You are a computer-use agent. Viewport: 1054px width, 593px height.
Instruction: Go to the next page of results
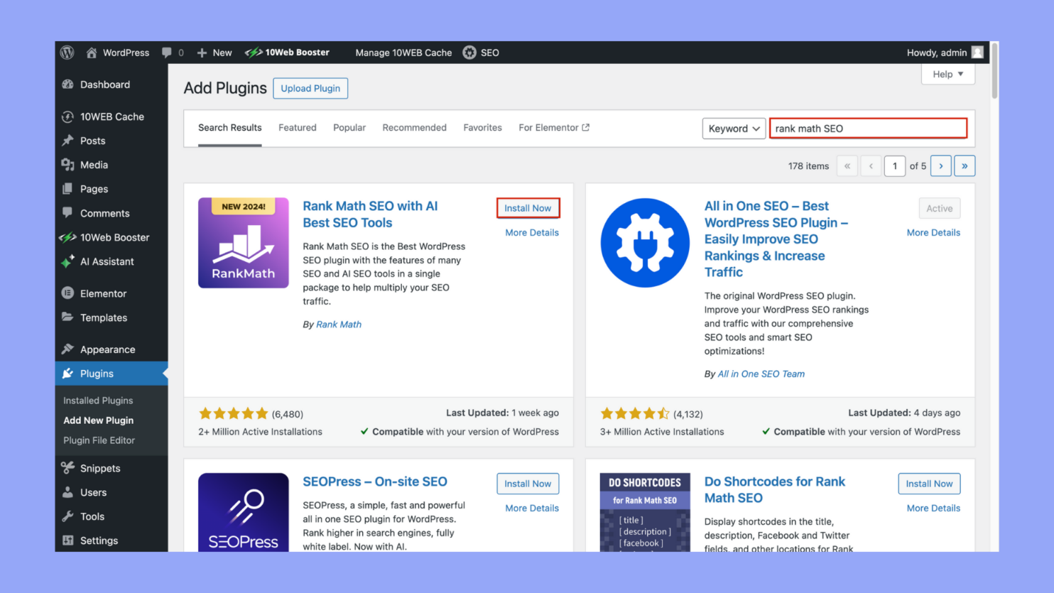click(940, 165)
